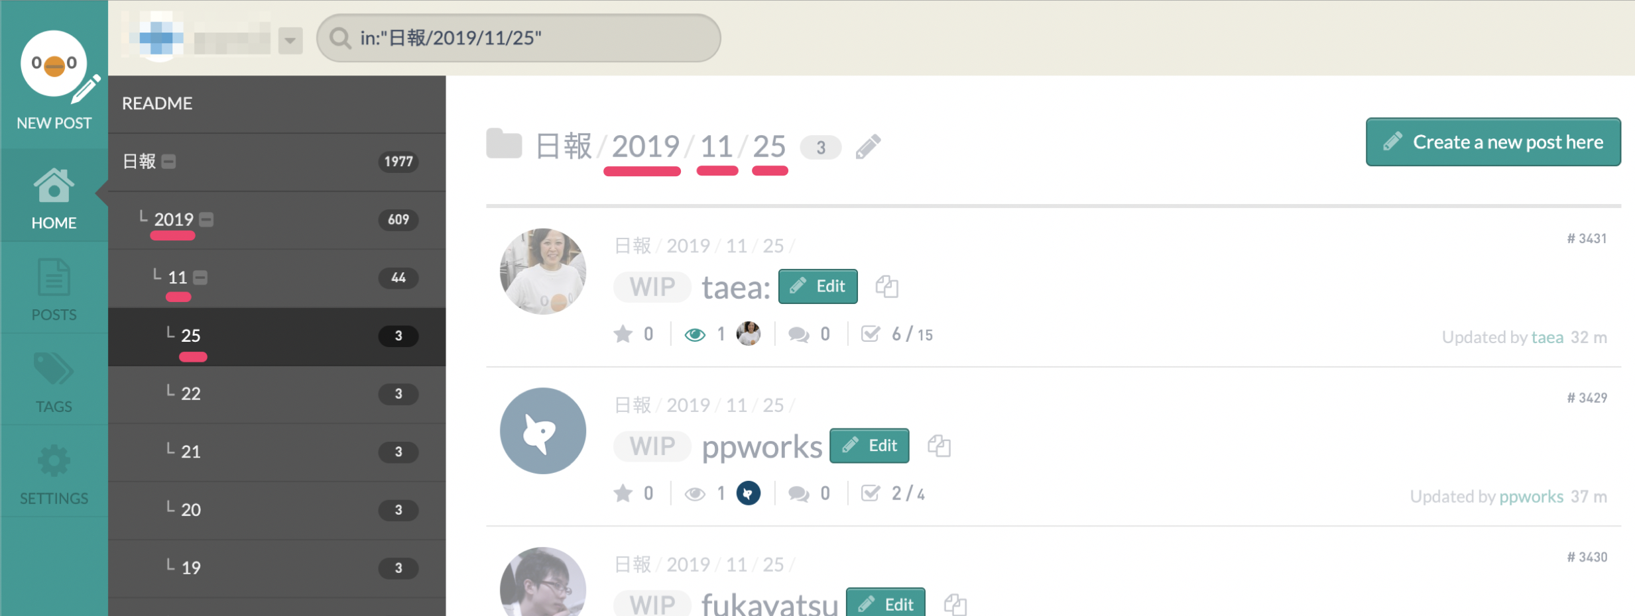This screenshot has height=616, width=1635.
Task: Click Create a new post here
Action: tap(1493, 142)
